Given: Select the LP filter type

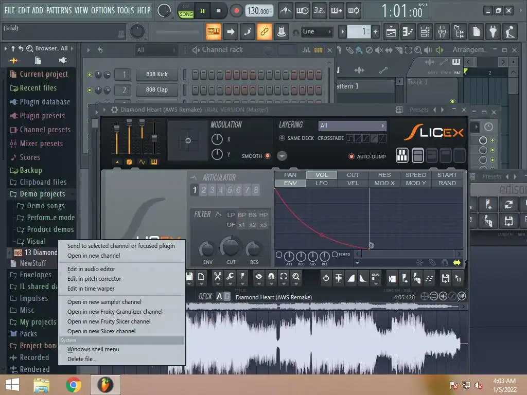Looking at the screenshot, I should [x=231, y=215].
